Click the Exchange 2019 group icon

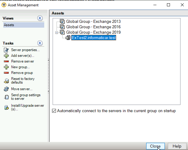tap(62, 32)
